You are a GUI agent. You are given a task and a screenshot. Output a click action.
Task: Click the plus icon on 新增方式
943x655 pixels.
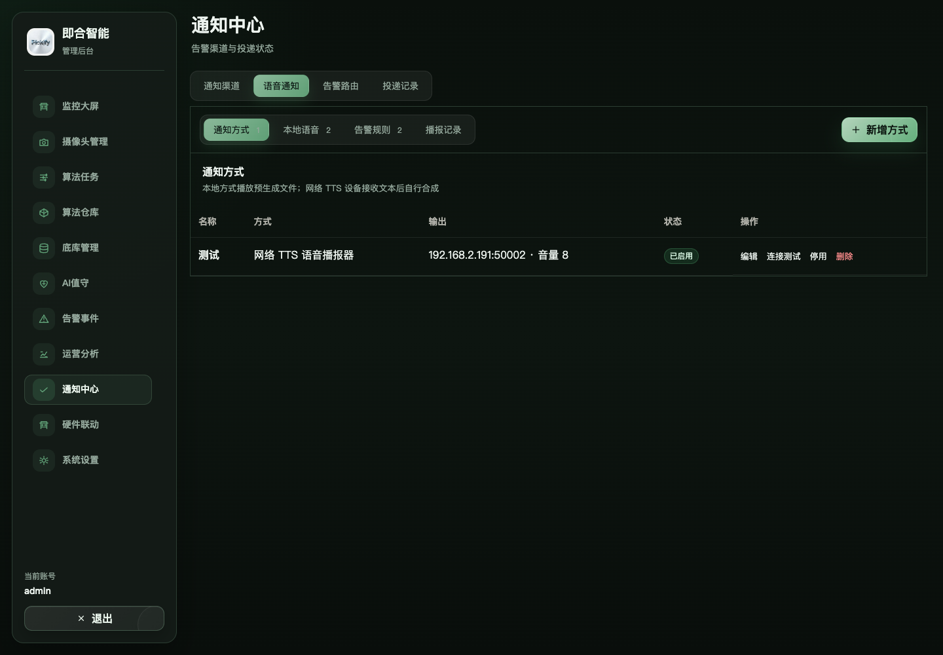pyautogui.click(x=855, y=130)
